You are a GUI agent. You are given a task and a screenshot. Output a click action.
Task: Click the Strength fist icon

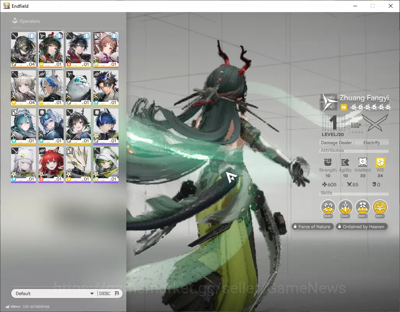(328, 162)
